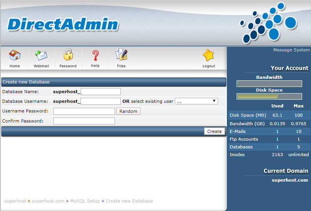Open the Message System link
The height and width of the screenshot is (211, 311).
(291, 50)
